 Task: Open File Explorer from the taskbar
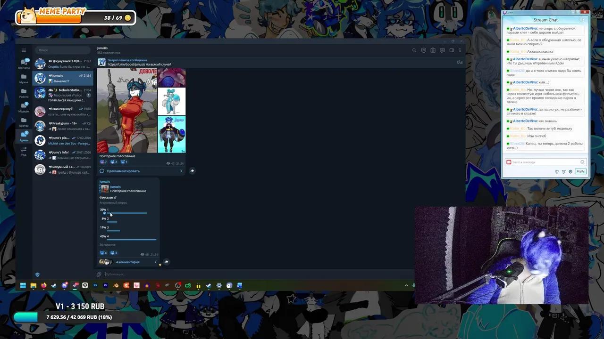click(x=33, y=285)
